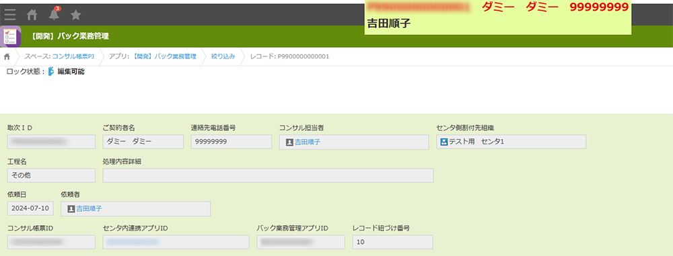The height and width of the screenshot is (256, 673).
Task: Open the hamburger menu icon
Action: (10, 15)
